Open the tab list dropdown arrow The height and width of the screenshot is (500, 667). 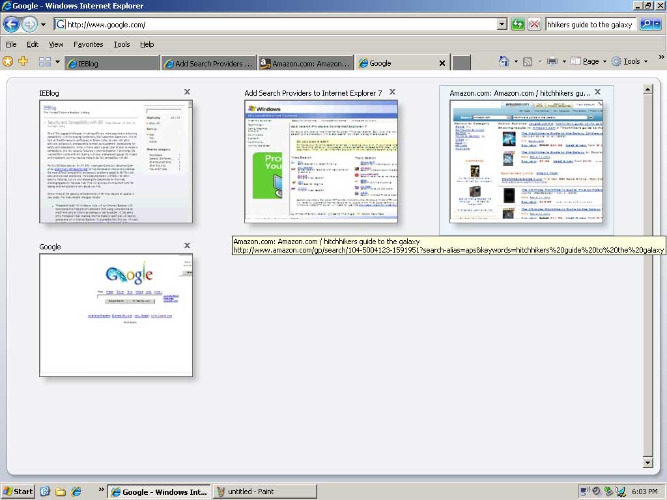point(57,62)
